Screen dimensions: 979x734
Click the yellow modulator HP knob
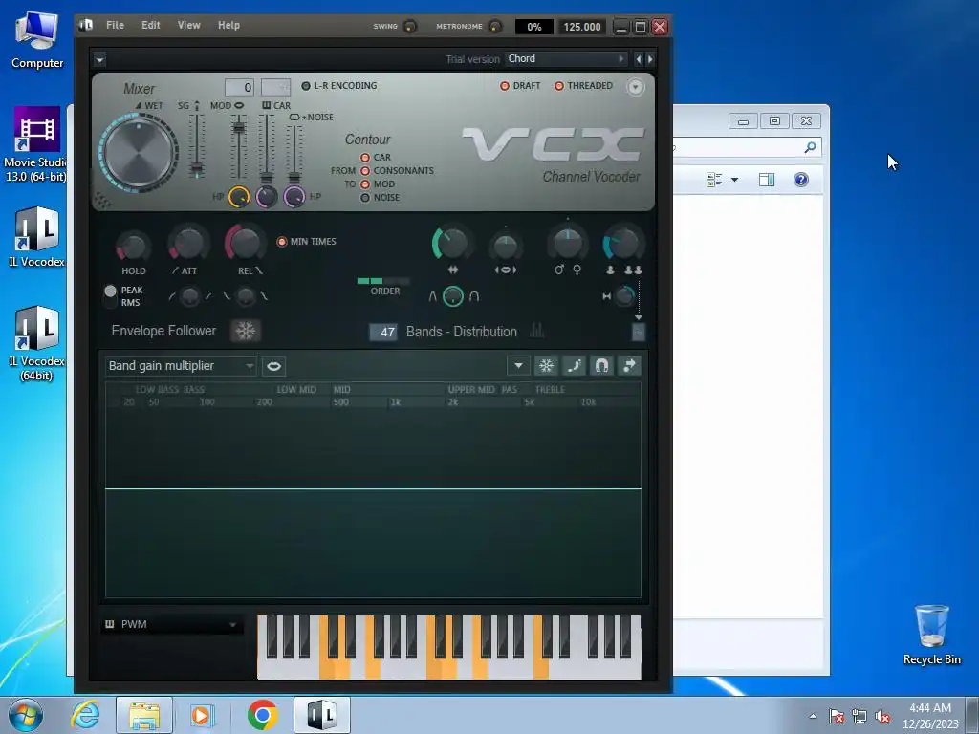pos(238,197)
